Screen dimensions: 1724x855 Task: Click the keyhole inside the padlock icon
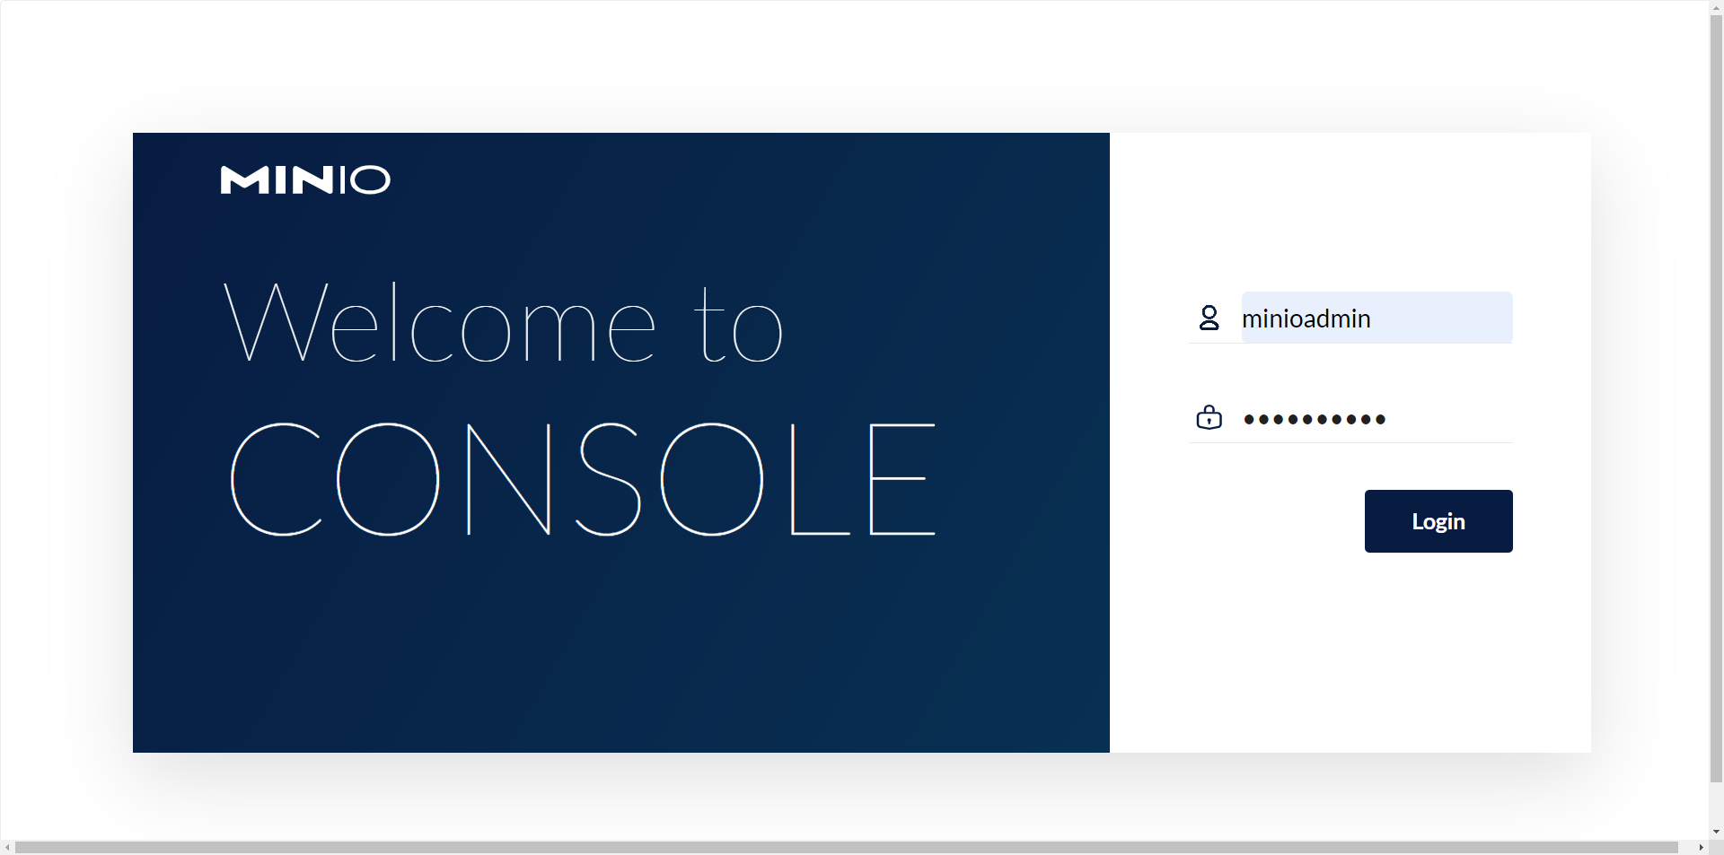point(1209,422)
